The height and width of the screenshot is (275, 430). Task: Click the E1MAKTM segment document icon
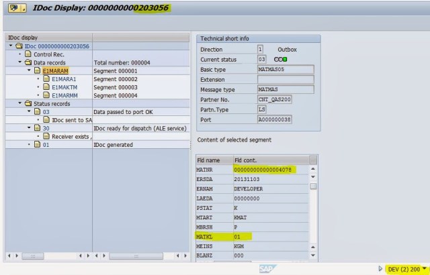click(x=46, y=87)
